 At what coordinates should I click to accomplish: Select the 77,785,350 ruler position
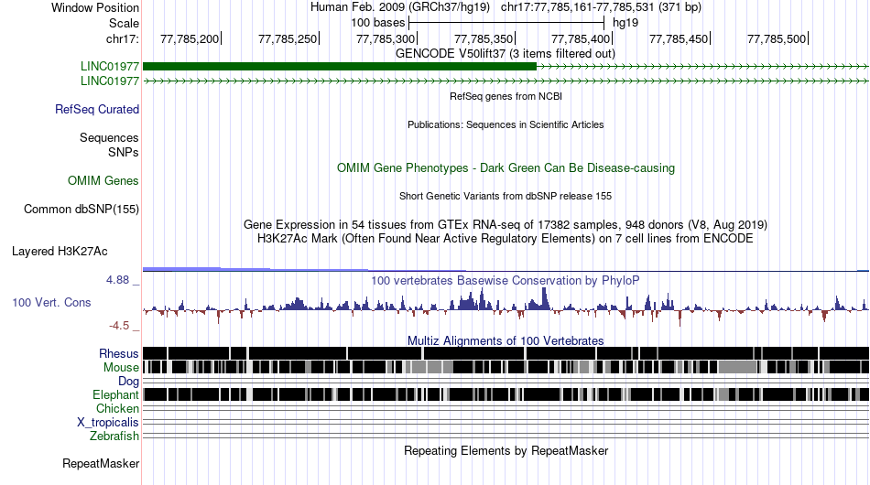point(484,38)
